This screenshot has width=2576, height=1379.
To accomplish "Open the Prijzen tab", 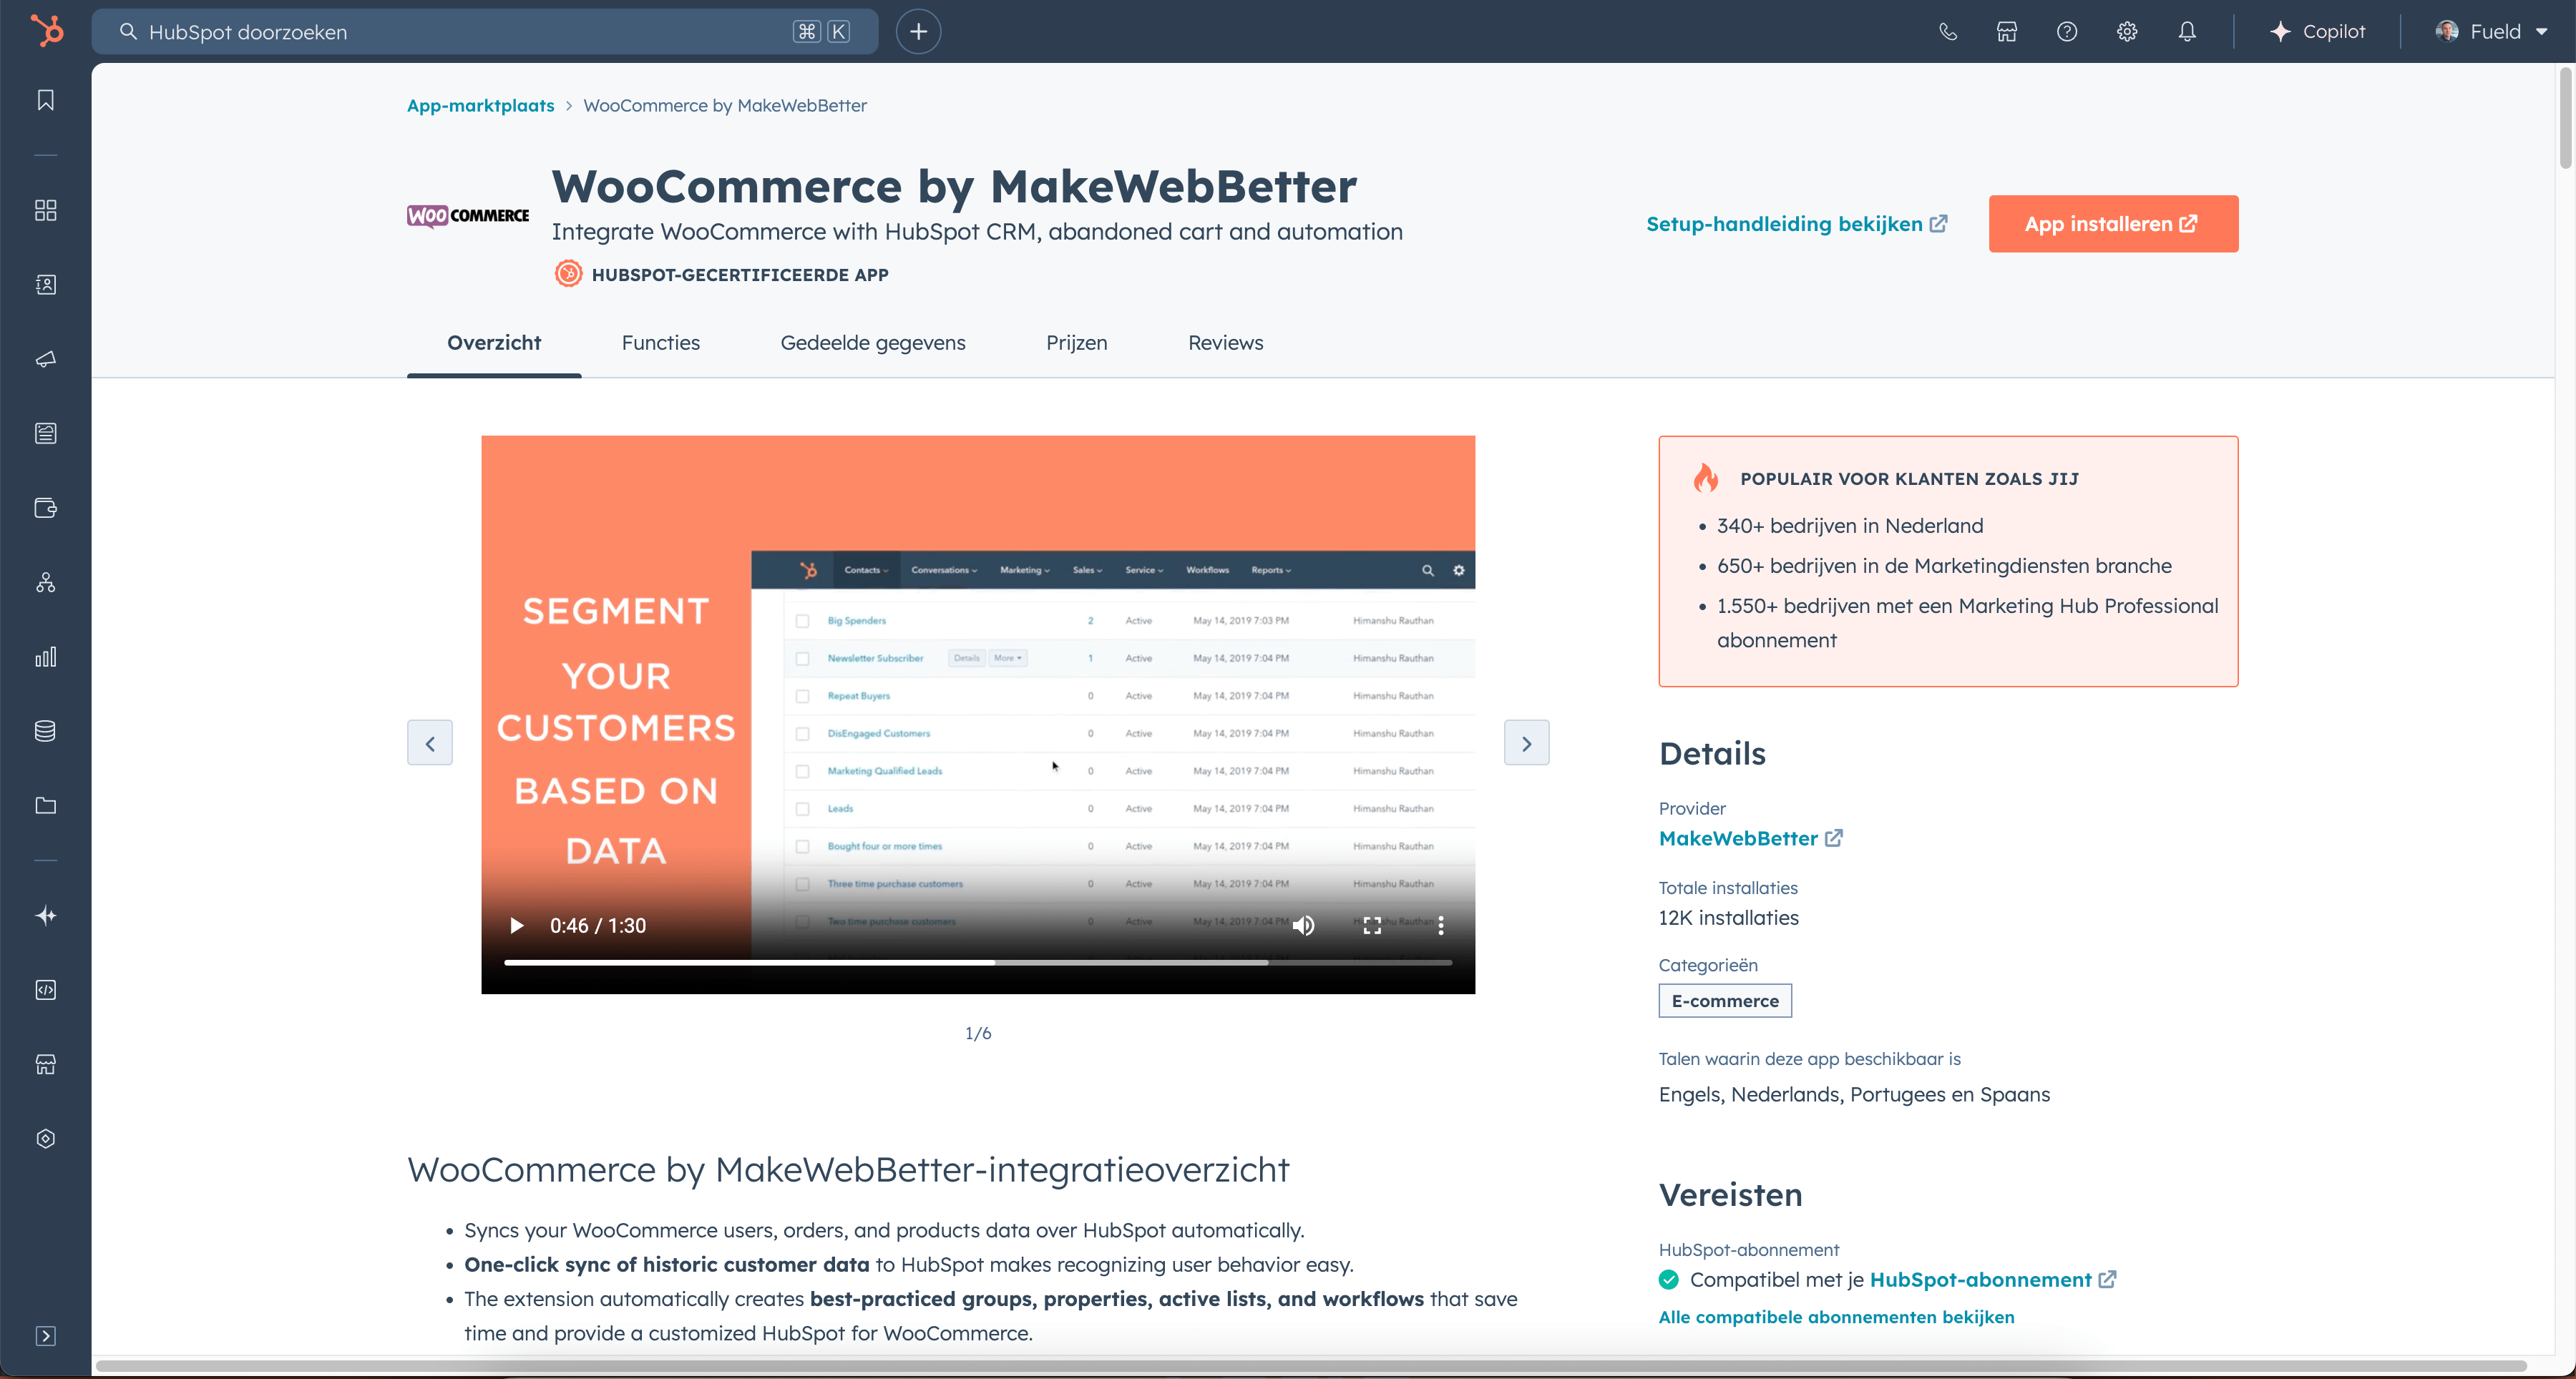I will tap(1077, 343).
